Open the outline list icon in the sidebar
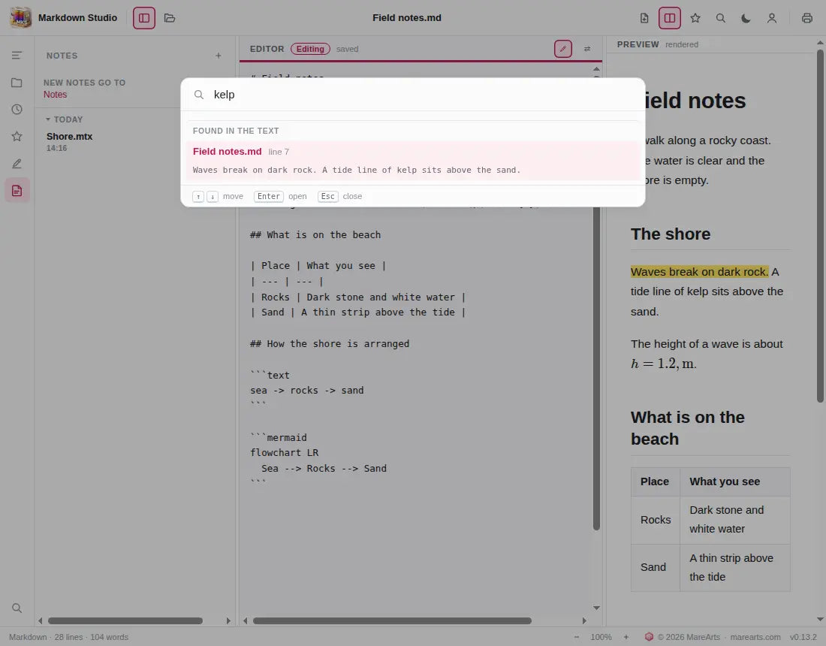Screen dimensions: 826x646 coord(17,55)
